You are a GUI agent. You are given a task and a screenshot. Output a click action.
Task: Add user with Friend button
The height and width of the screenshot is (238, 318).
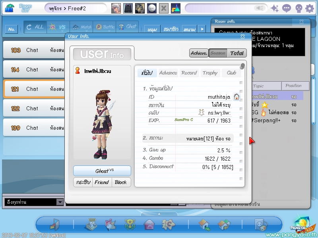(102, 182)
